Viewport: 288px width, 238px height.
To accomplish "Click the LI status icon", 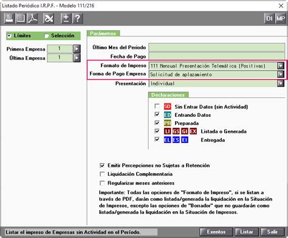I will [x=167, y=131].
